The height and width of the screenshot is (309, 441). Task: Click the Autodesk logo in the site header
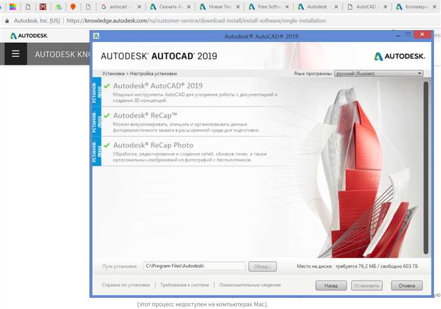[x=29, y=36]
